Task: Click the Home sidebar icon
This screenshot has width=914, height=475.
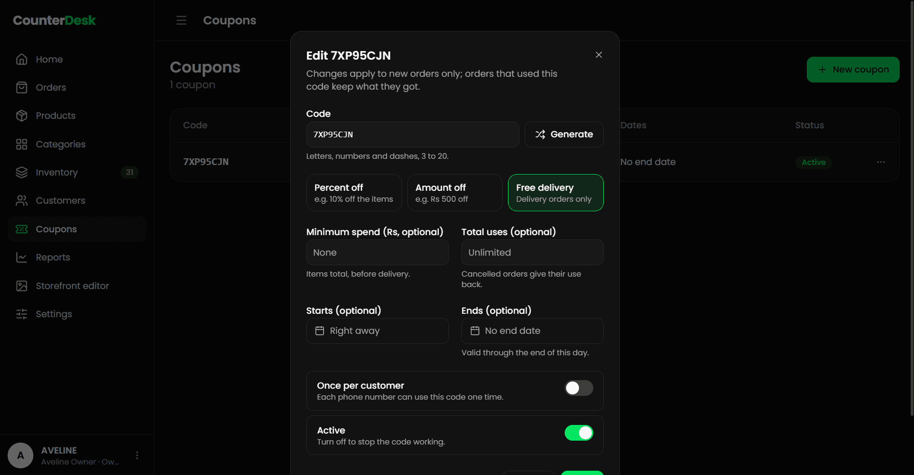Action: click(x=21, y=59)
